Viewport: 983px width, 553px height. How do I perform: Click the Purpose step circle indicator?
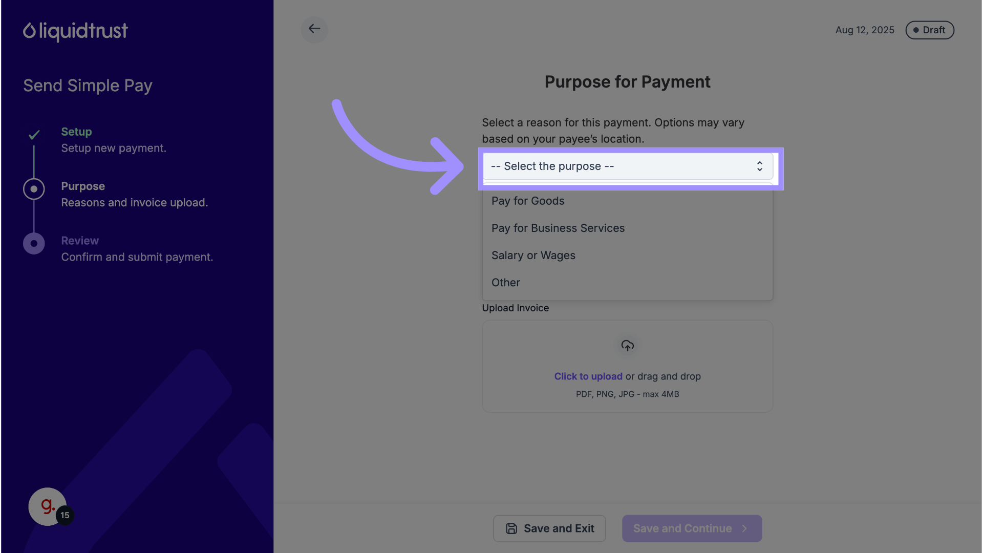(34, 189)
